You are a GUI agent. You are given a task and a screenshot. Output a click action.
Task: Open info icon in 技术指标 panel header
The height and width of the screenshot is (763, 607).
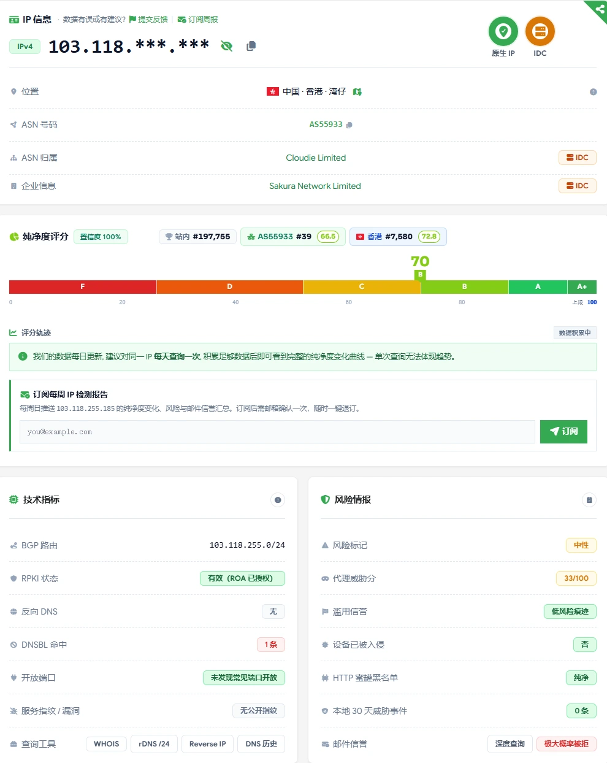[x=278, y=500]
